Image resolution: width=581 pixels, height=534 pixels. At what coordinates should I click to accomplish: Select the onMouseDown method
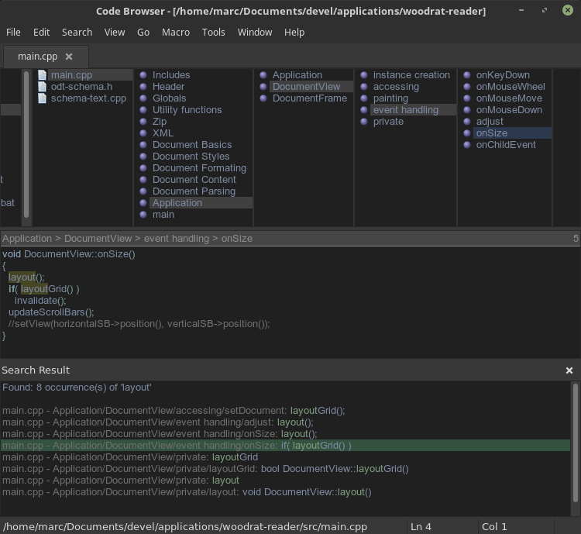point(509,110)
